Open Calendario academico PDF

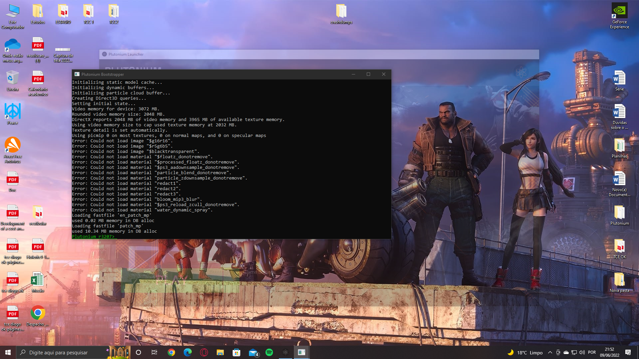[x=38, y=84]
